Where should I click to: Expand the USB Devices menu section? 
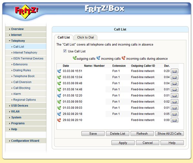point(19,105)
